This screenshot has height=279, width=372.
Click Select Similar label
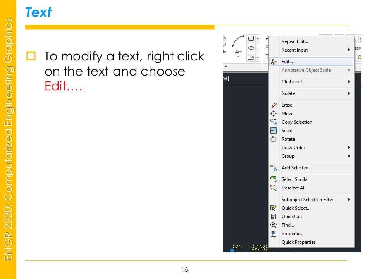pyautogui.click(x=295, y=179)
